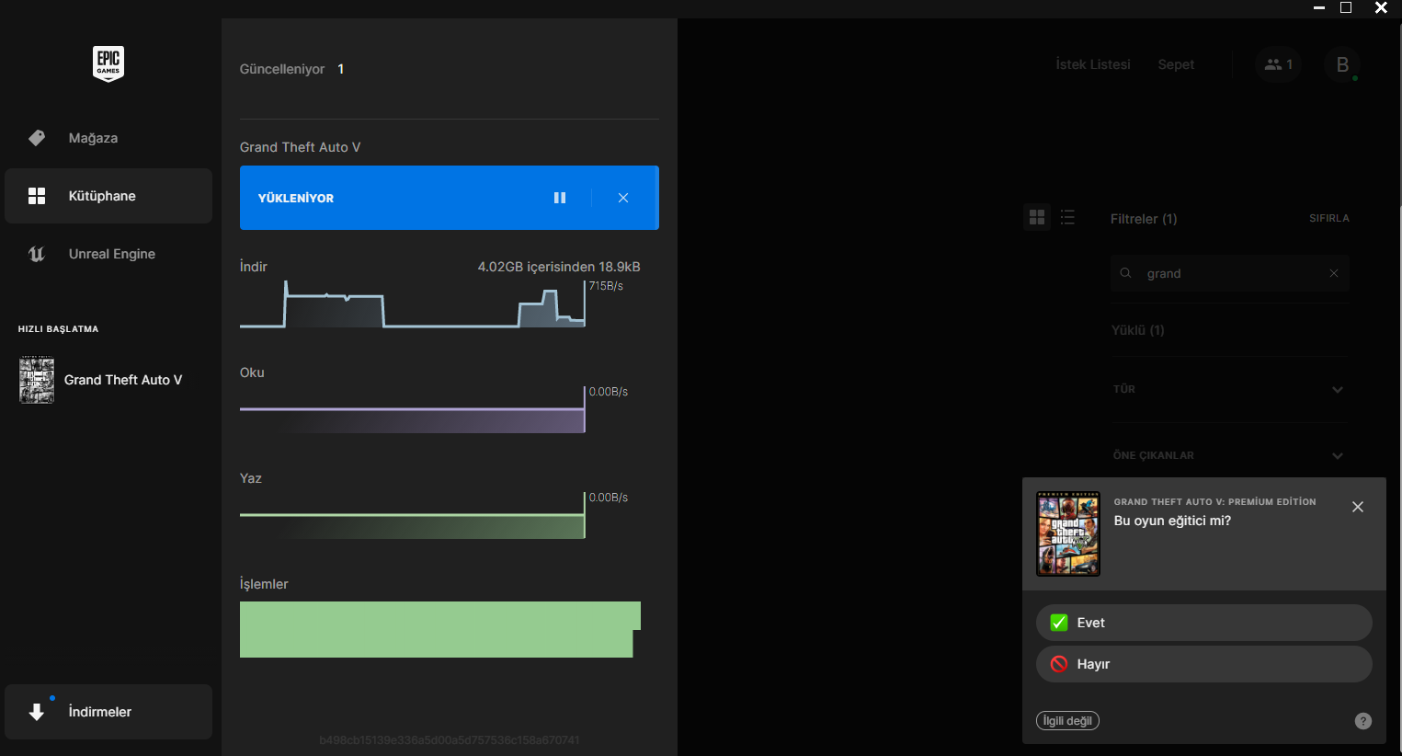
Task: Answer Evet to the survey
Action: 1204,623
